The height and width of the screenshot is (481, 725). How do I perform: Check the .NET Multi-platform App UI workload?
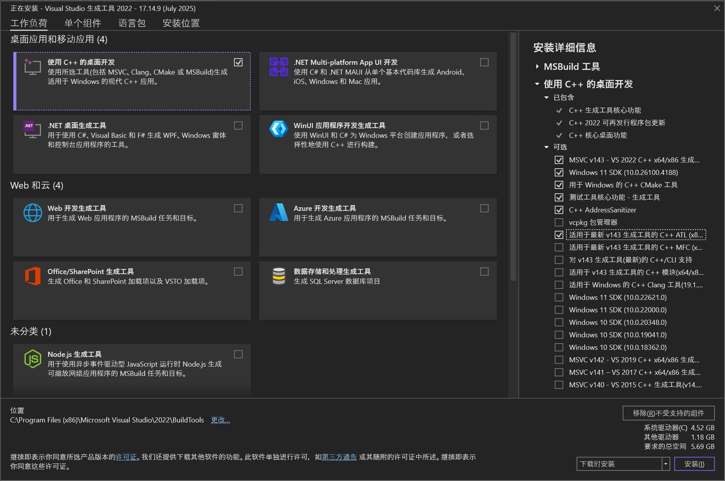[x=484, y=62]
